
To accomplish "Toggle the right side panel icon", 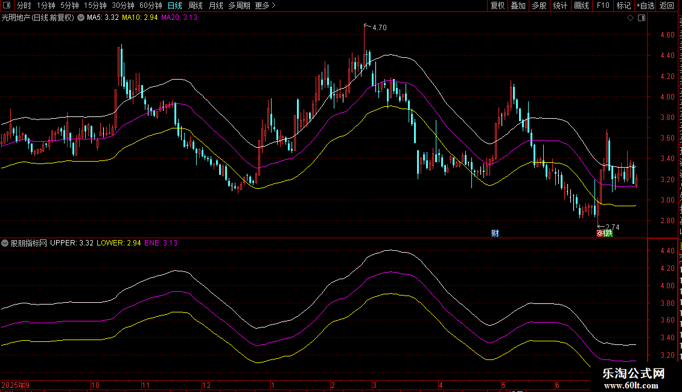I will (x=642, y=18).
